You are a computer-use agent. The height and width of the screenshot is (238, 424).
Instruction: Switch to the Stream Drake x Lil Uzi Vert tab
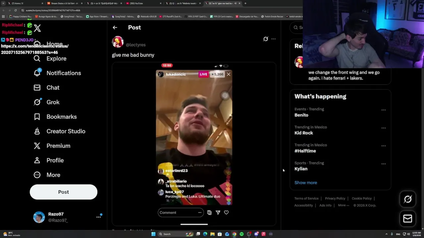point(64,3)
